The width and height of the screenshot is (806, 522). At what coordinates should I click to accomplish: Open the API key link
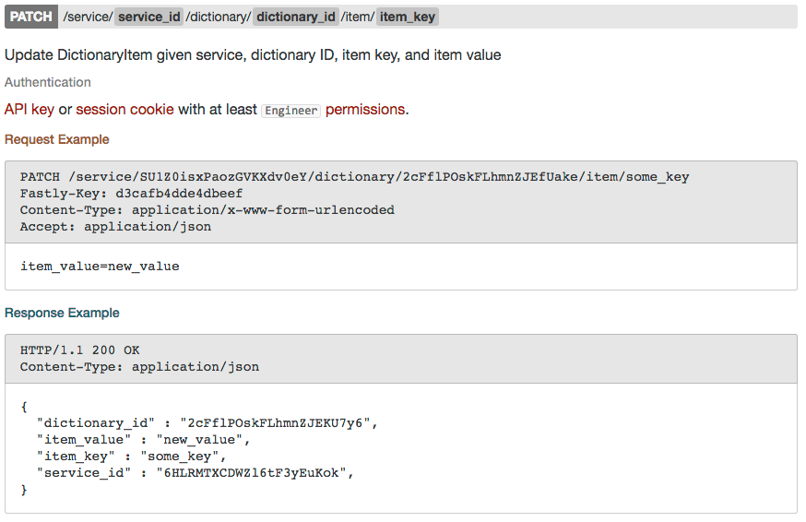(30, 110)
